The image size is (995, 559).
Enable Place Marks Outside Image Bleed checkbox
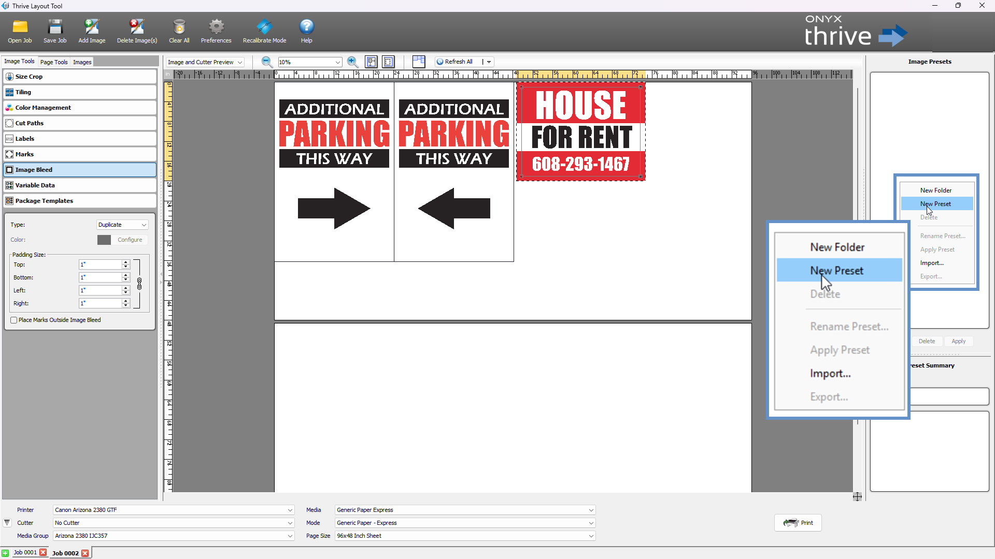[14, 320]
